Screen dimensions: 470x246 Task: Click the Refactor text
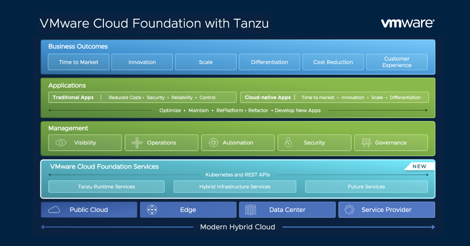click(258, 110)
